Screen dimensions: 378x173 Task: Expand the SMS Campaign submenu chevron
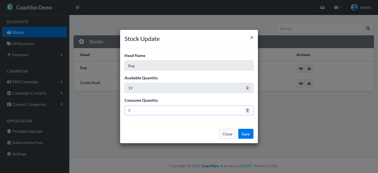[x=61, y=82]
